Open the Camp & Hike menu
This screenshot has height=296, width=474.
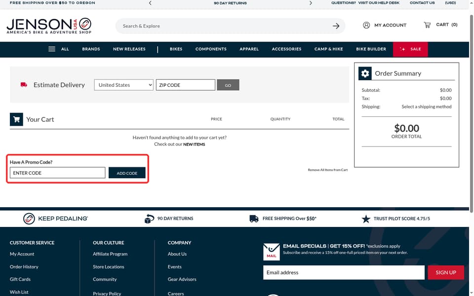(x=329, y=49)
